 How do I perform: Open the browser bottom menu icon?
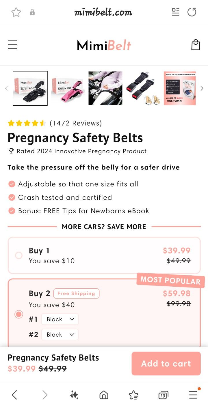coord(193,395)
